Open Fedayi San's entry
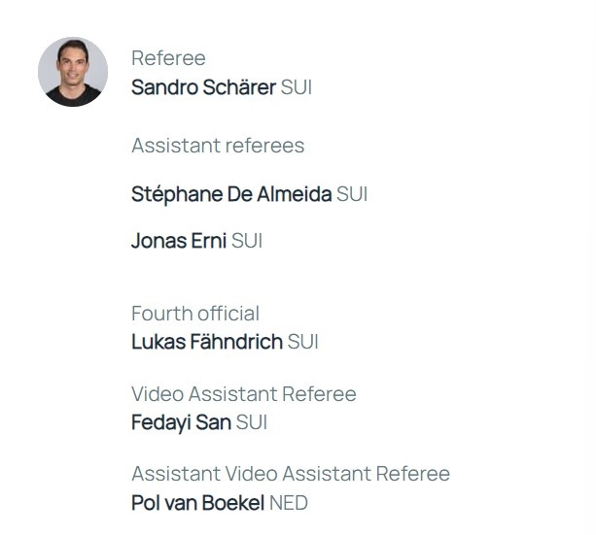The height and width of the screenshot is (535, 596). coord(181,422)
